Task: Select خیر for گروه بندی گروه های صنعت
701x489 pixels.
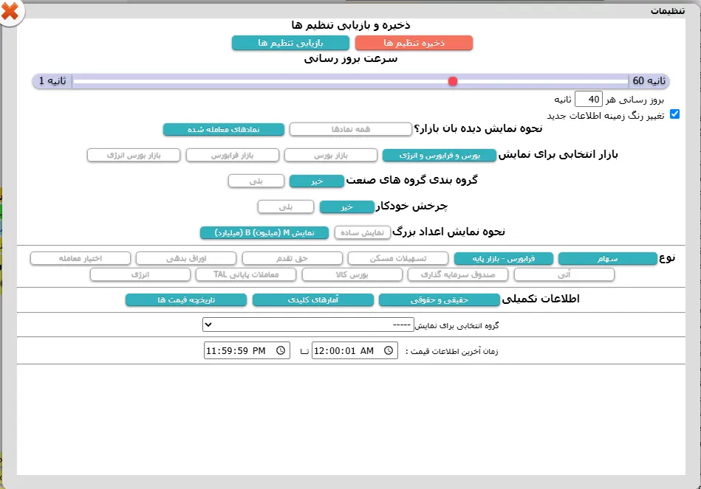Action: (x=317, y=181)
